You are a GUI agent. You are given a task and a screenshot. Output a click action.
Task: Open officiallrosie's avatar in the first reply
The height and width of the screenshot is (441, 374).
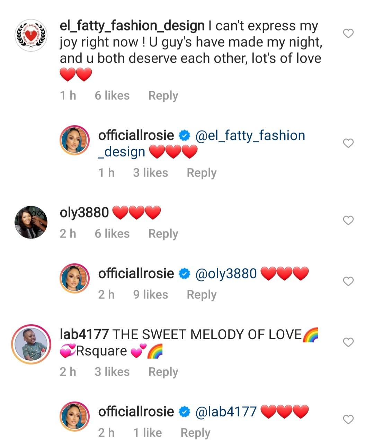(75, 140)
